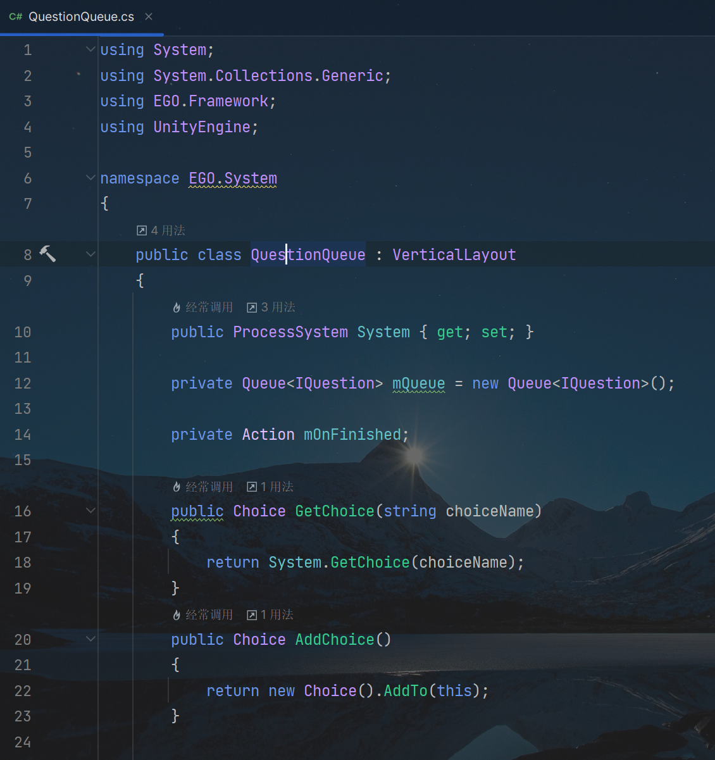Collapse the GetChoice method at line 16
Viewport: 715px width, 760px height.
point(90,511)
